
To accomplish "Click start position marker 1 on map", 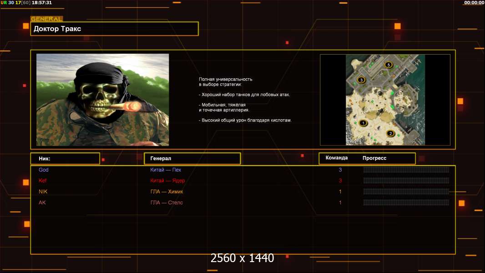I will (x=363, y=123).
